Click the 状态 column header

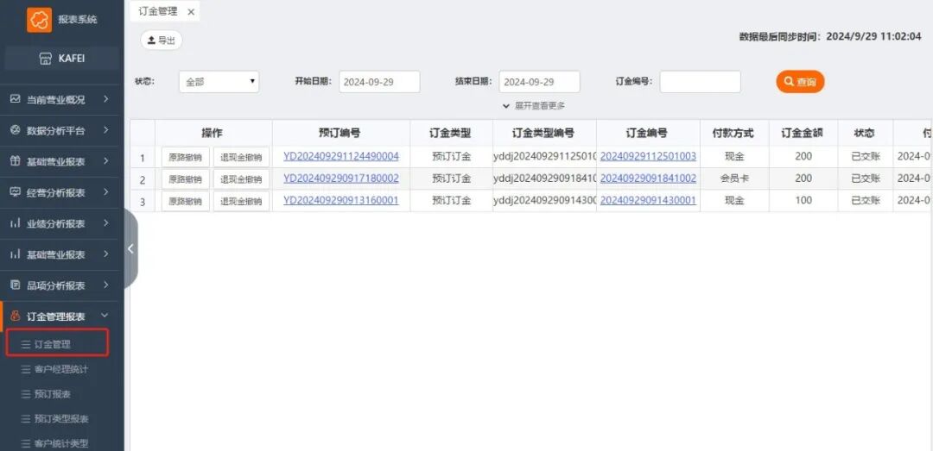click(865, 133)
